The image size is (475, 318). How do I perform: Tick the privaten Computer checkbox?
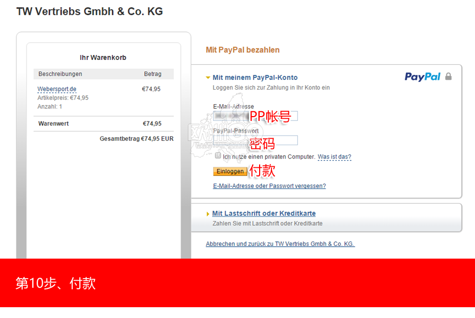point(218,155)
